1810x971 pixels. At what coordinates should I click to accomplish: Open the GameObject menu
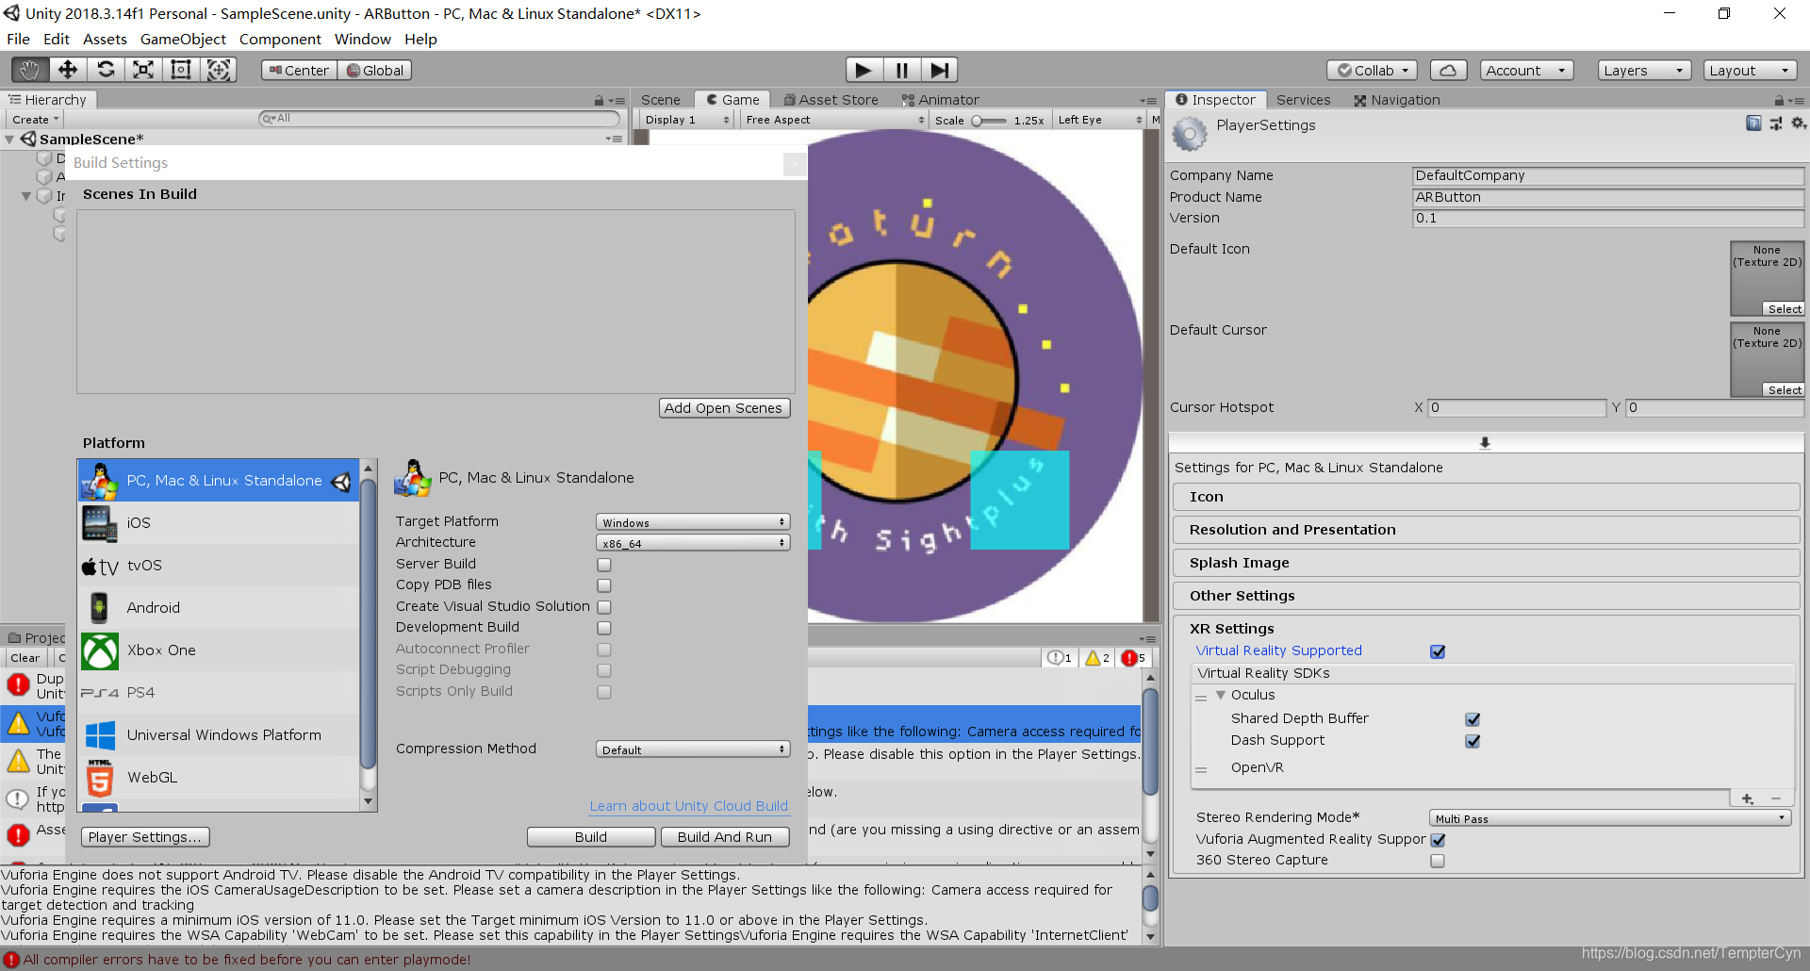(183, 39)
